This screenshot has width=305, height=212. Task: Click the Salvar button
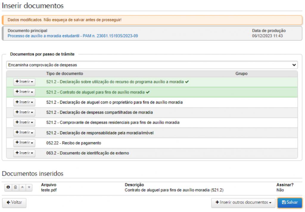290,202
